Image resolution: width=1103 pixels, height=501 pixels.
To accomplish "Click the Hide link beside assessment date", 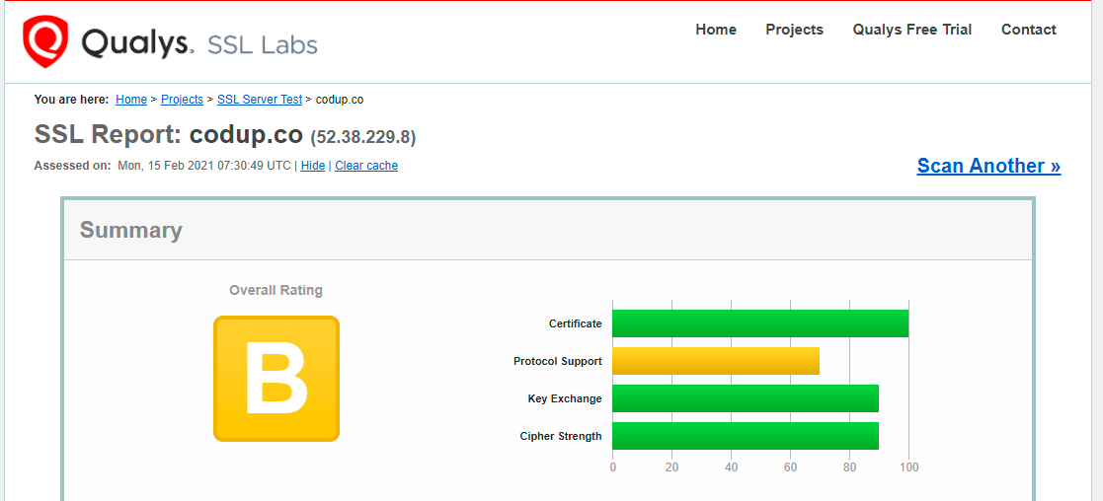I will click(313, 166).
